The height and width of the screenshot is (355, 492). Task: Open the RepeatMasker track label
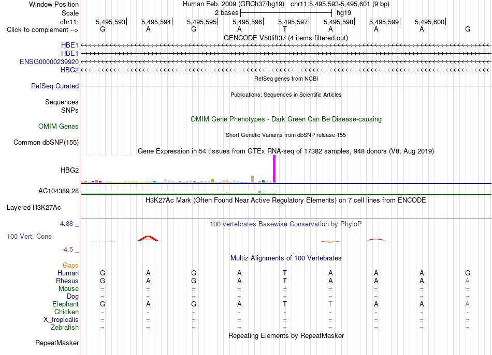pyautogui.click(x=57, y=343)
